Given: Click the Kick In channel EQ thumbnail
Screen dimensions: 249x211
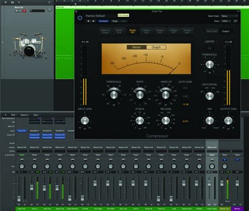Looking at the screenshot, I should pos(34,122).
